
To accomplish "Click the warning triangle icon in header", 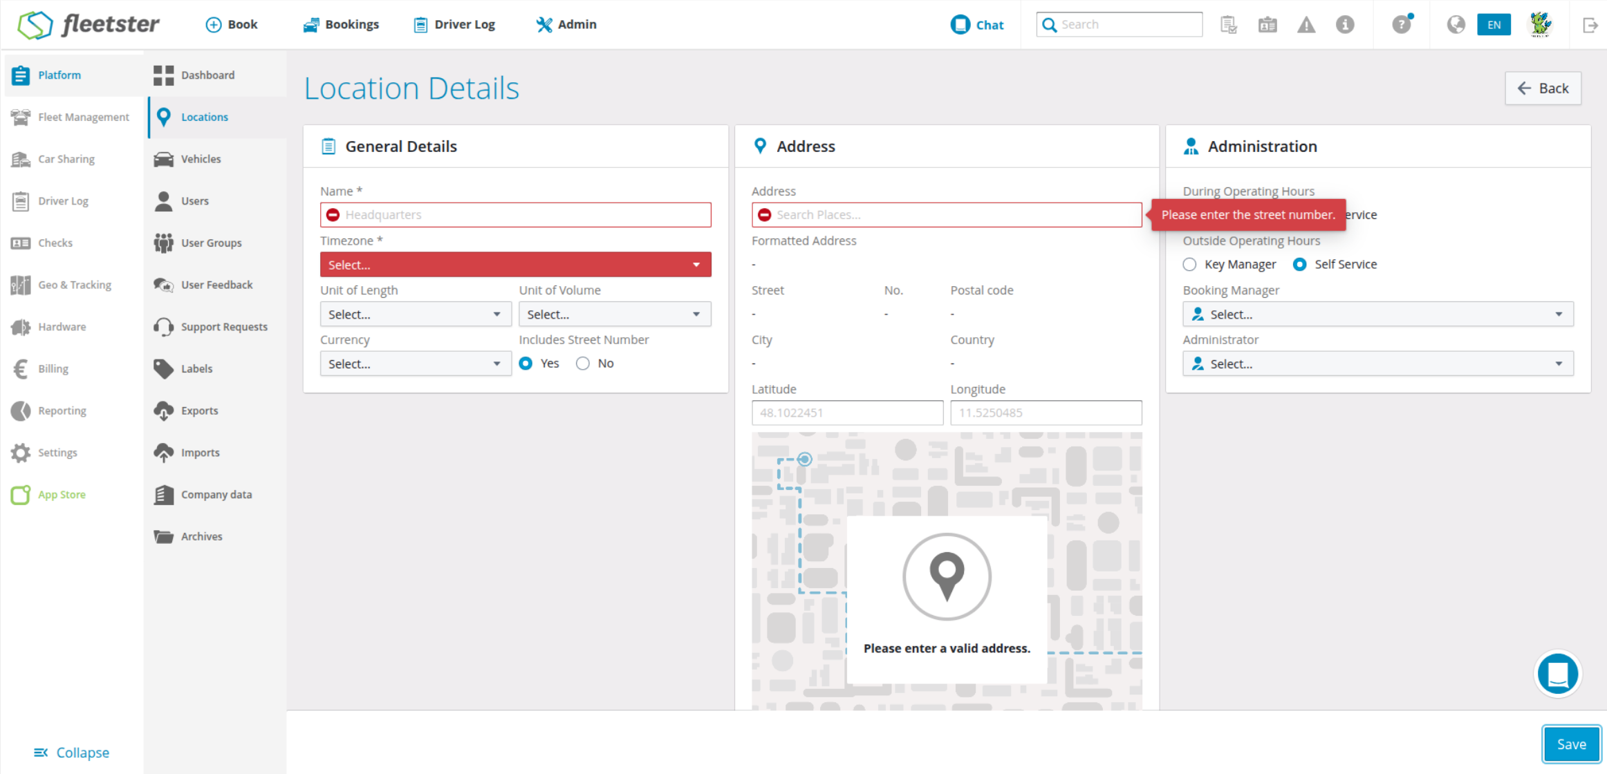I will (1306, 25).
